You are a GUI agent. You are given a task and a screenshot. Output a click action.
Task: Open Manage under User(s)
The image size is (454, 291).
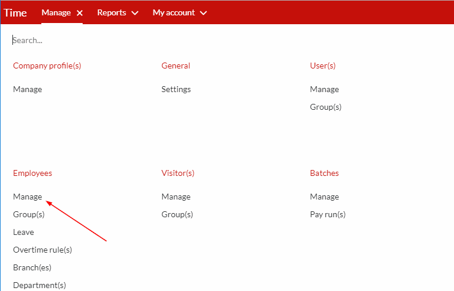[x=325, y=89]
